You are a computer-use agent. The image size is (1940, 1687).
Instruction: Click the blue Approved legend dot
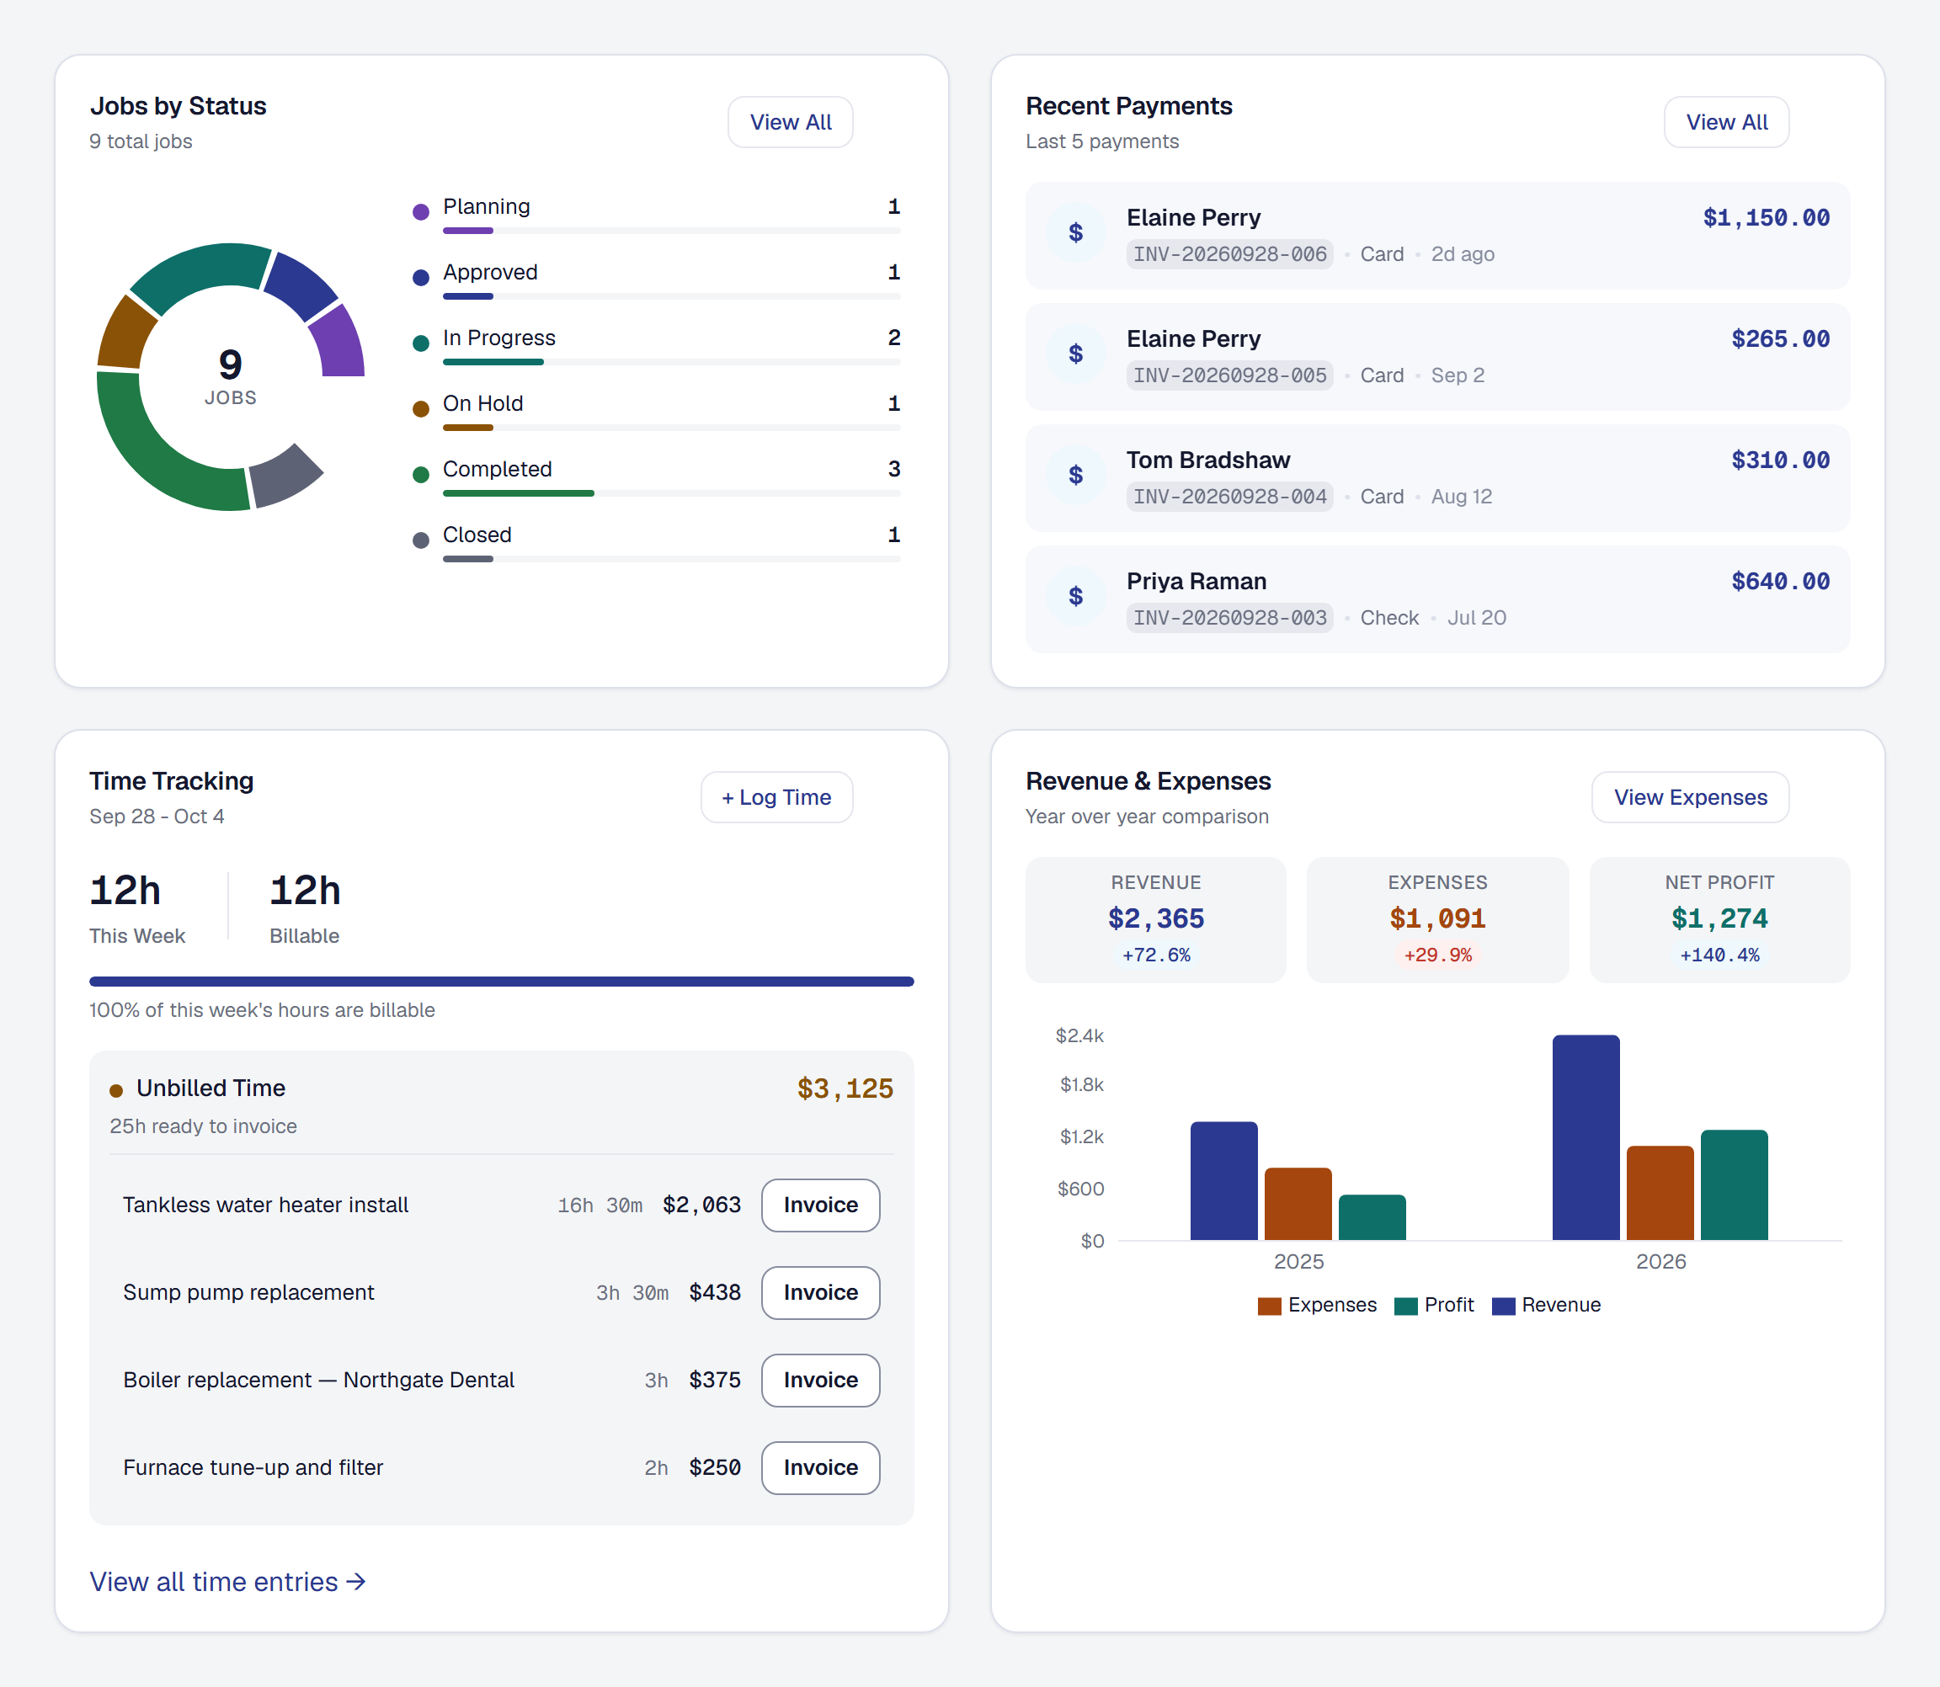click(421, 278)
